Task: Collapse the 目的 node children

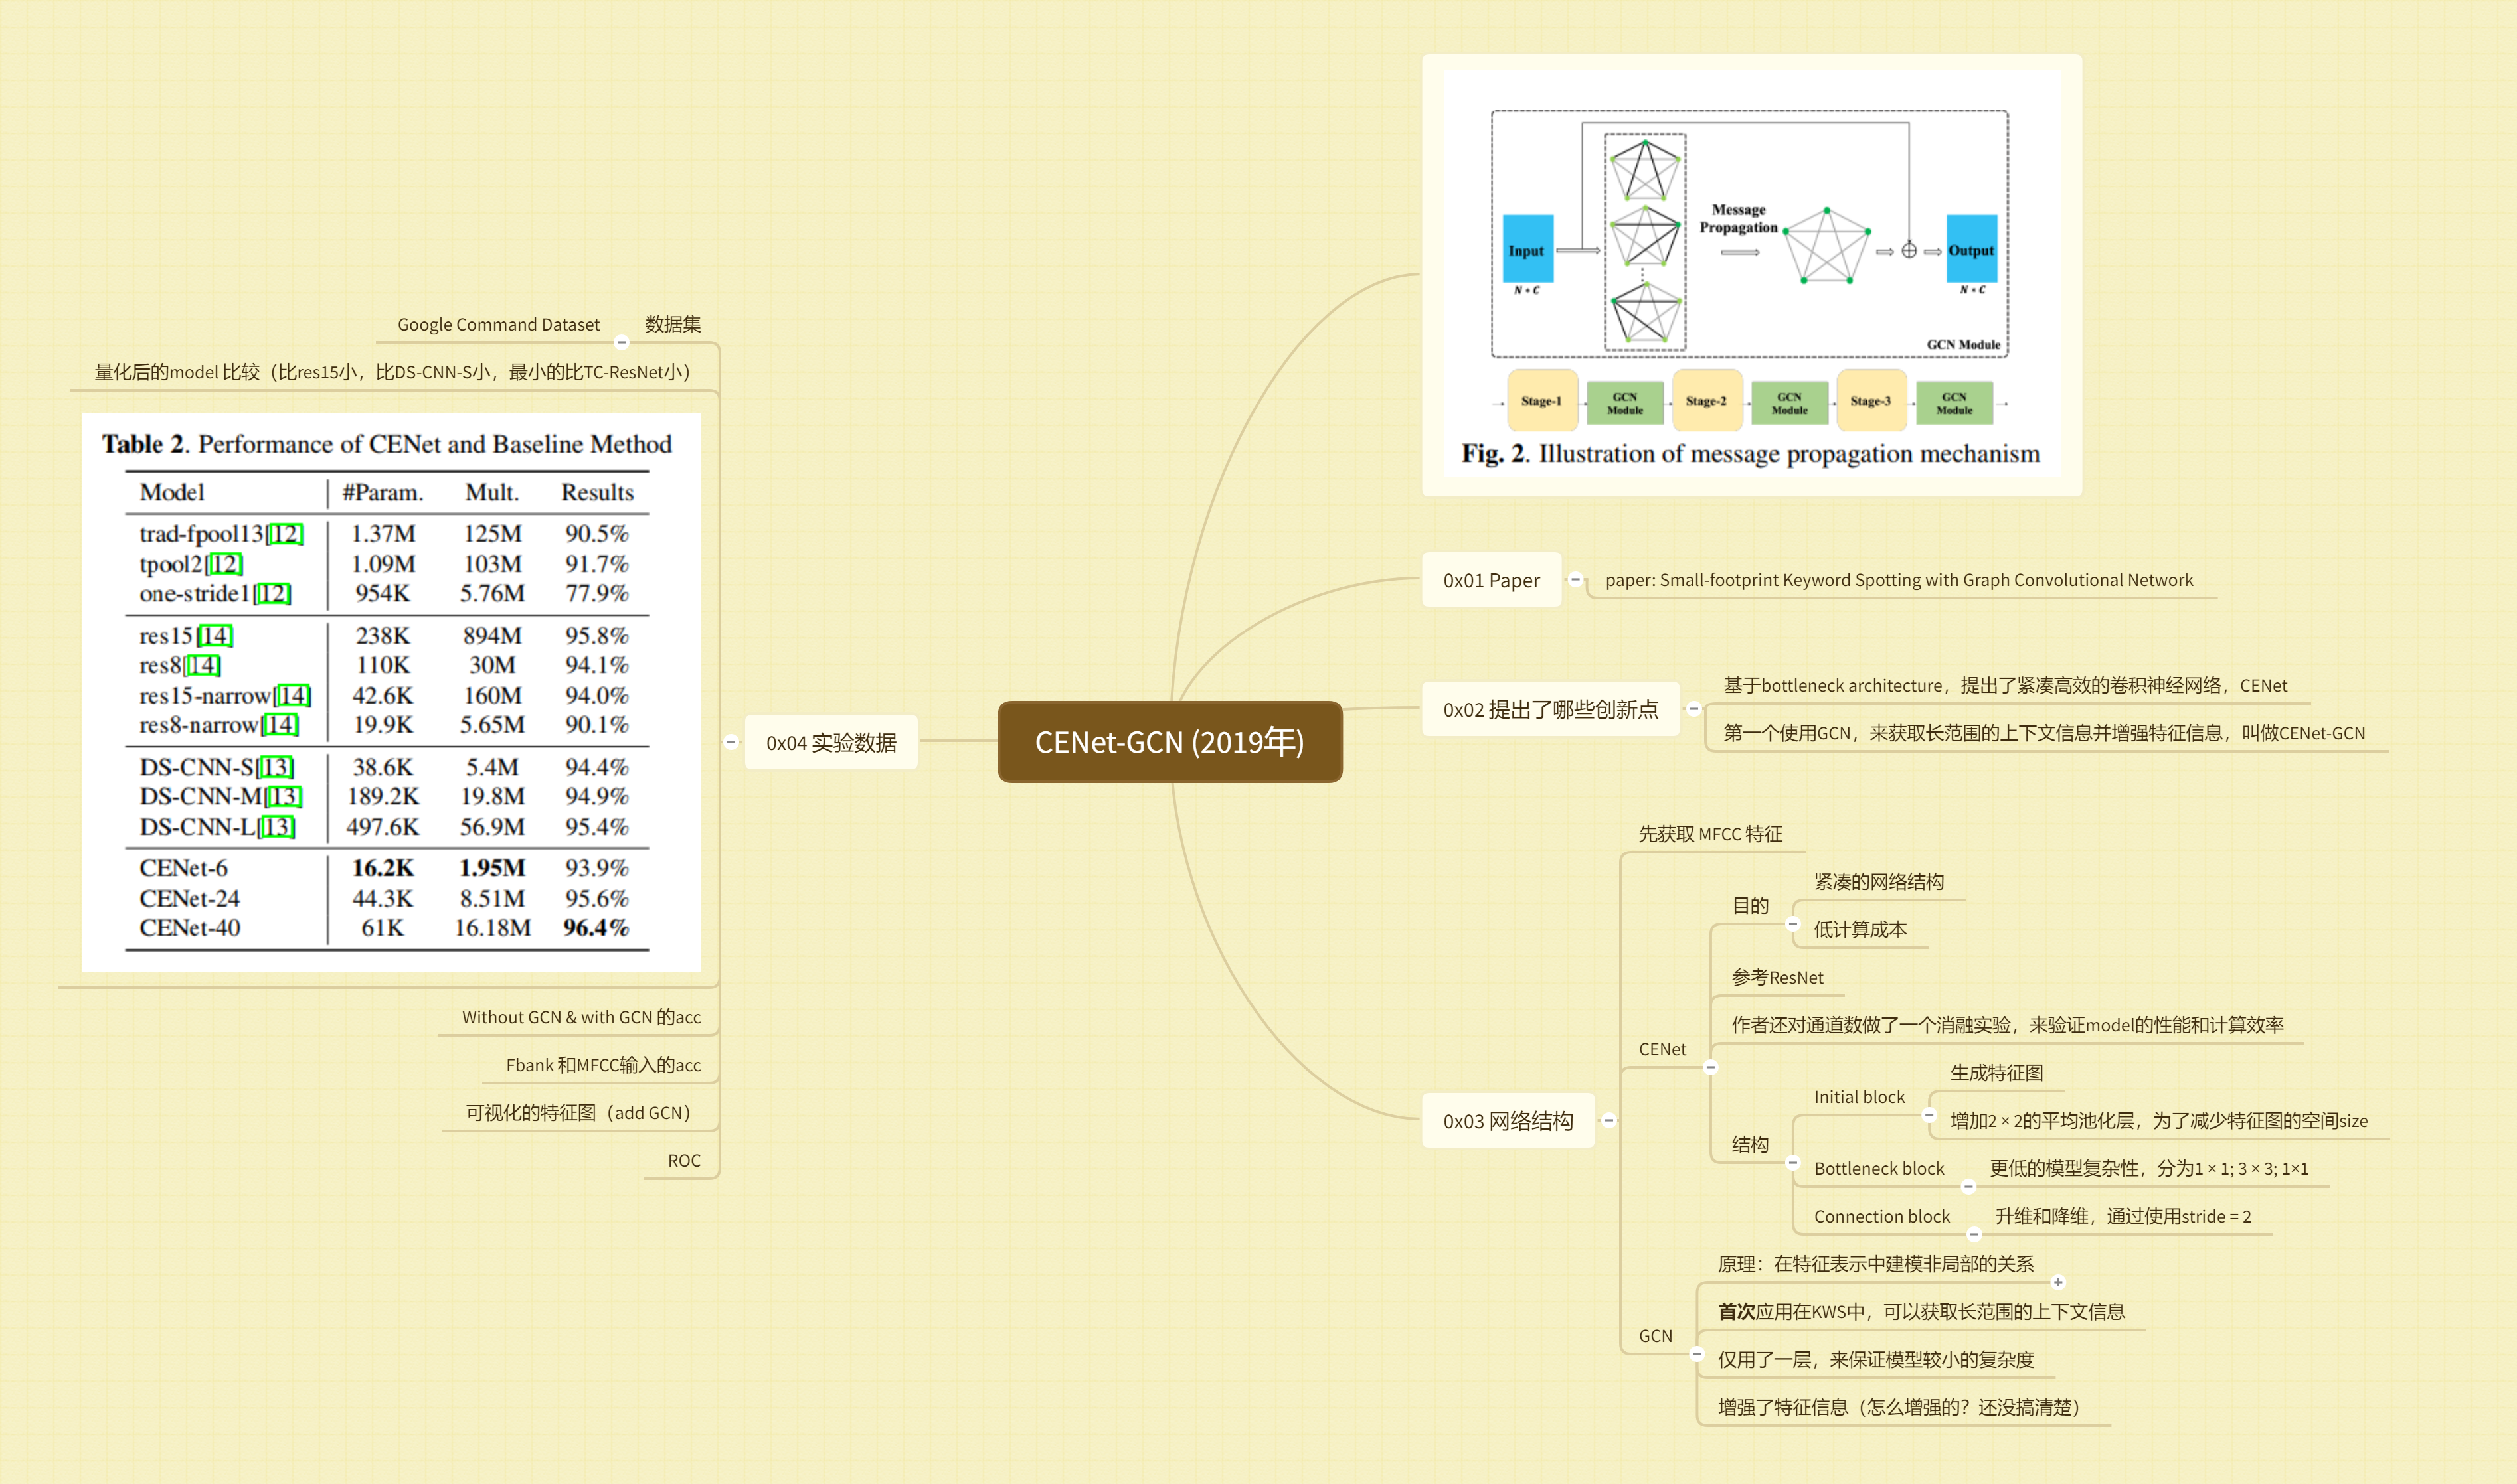Action: [x=1792, y=923]
